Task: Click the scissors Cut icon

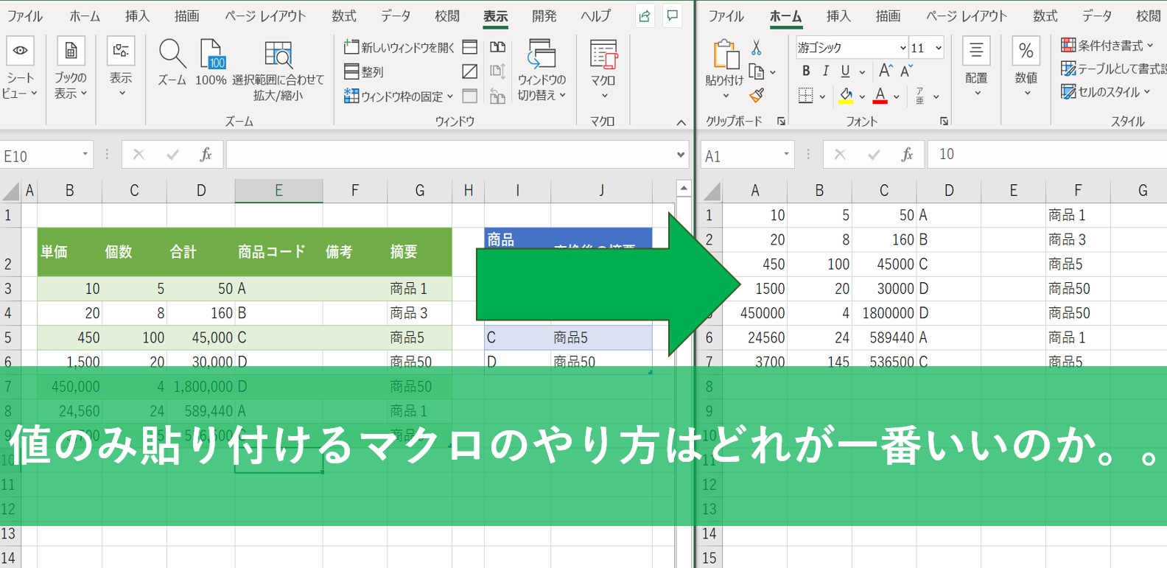Action: (x=756, y=48)
